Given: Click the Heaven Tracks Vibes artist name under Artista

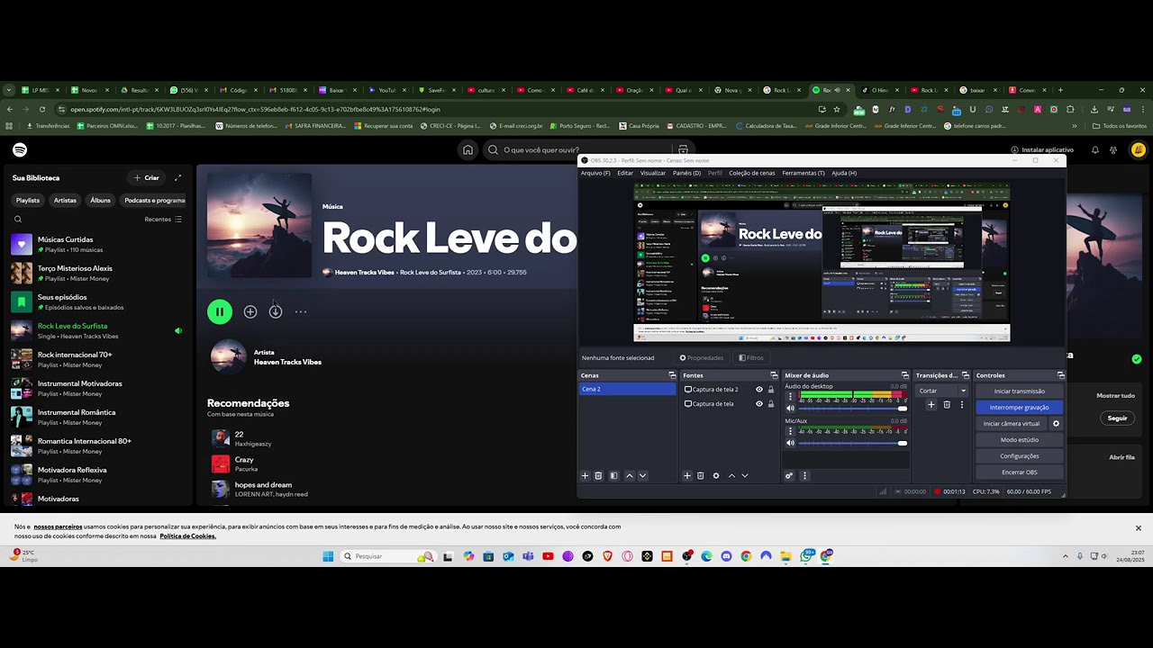Looking at the screenshot, I should tap(287, 362).
